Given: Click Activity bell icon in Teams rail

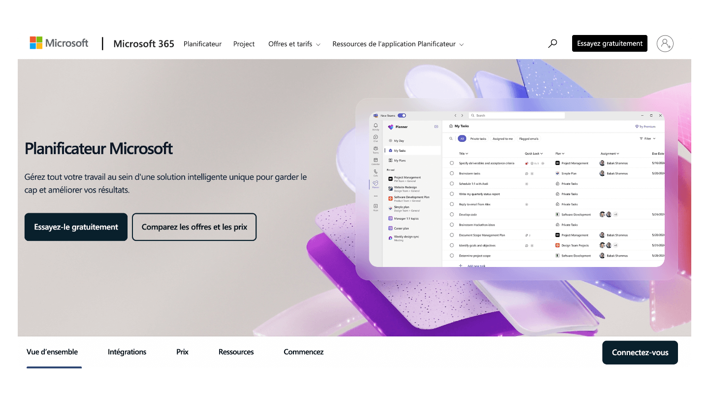Looking at the screenshot, I should click(x=376, y=127).
